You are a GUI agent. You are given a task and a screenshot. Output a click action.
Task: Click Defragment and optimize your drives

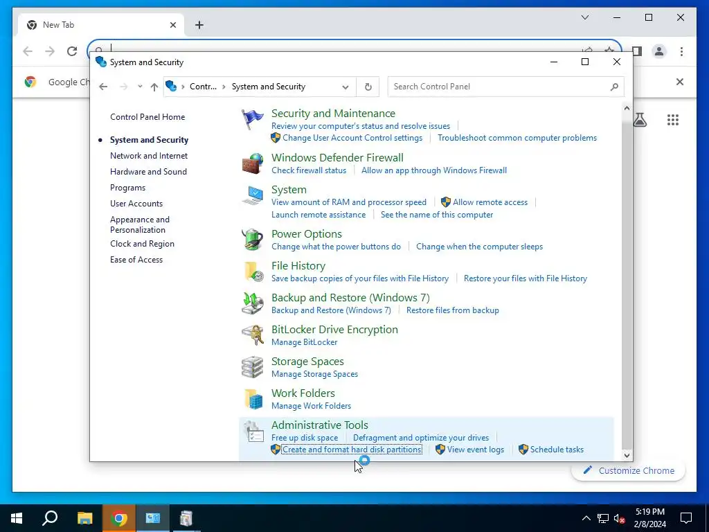420,438
